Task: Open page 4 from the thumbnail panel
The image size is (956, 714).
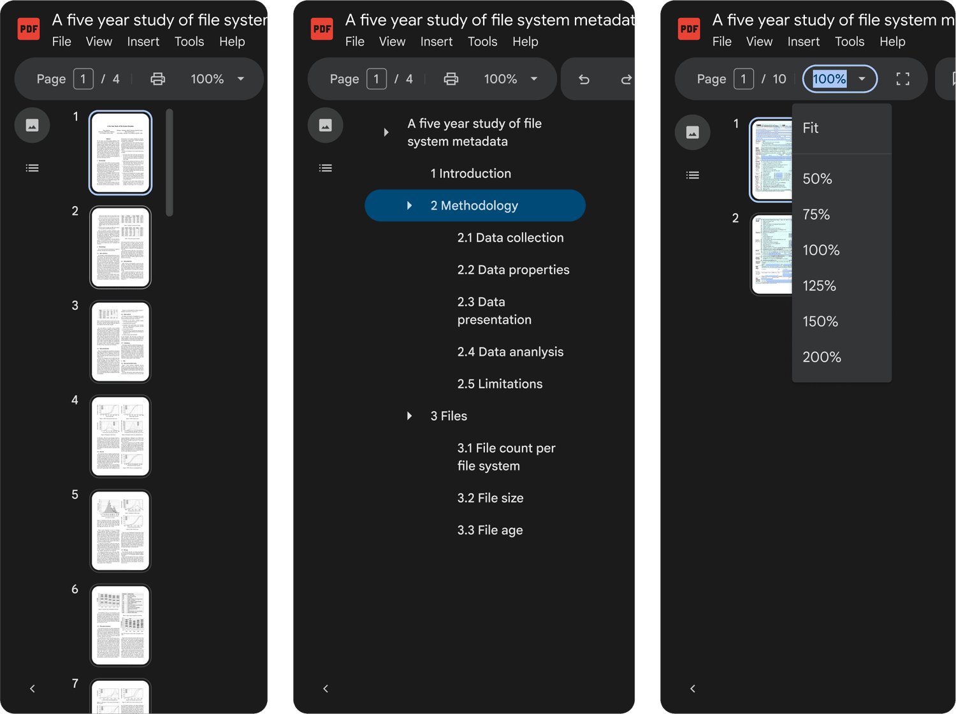Action: point(120,436)
